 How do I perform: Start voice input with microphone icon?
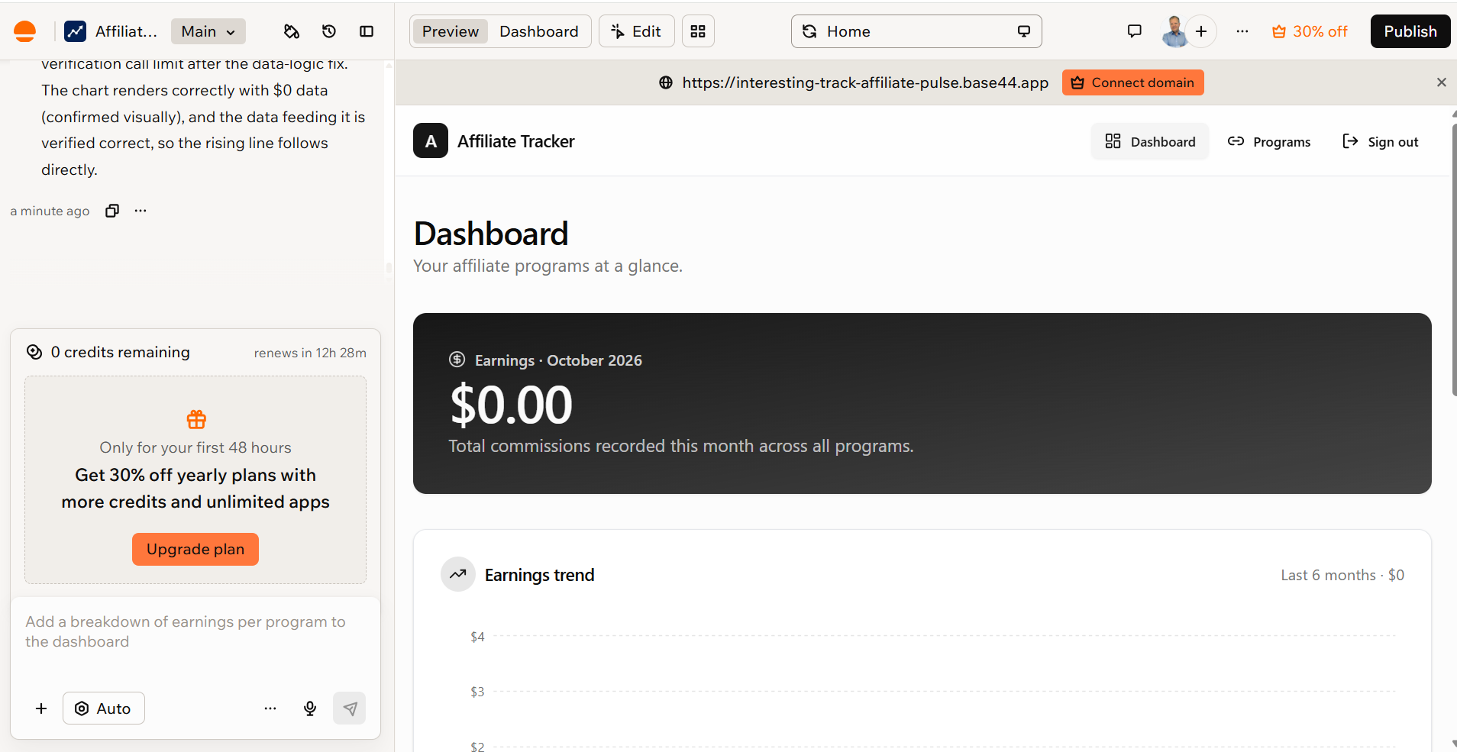310,708
